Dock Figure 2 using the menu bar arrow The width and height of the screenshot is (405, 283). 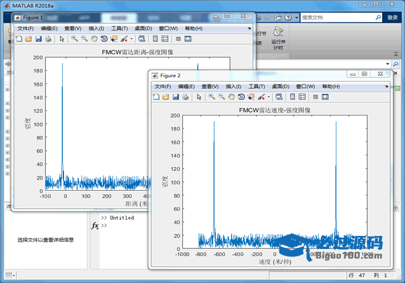386,87
